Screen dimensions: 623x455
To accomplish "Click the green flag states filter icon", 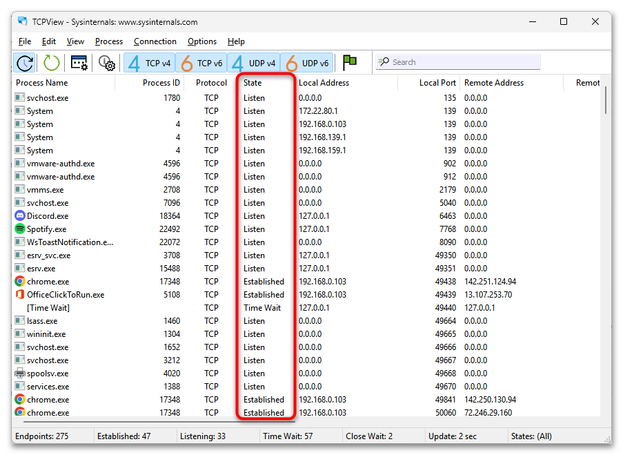I will 349,62.
